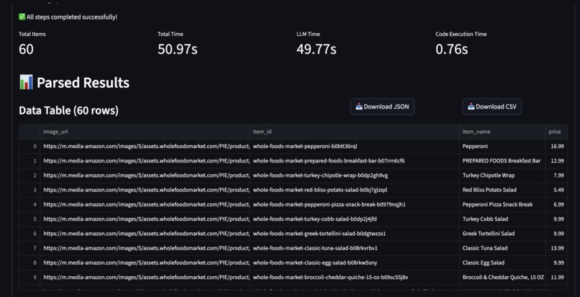Click the image_url cell in row 9
The image size is (580, 297).
point(145,278)
